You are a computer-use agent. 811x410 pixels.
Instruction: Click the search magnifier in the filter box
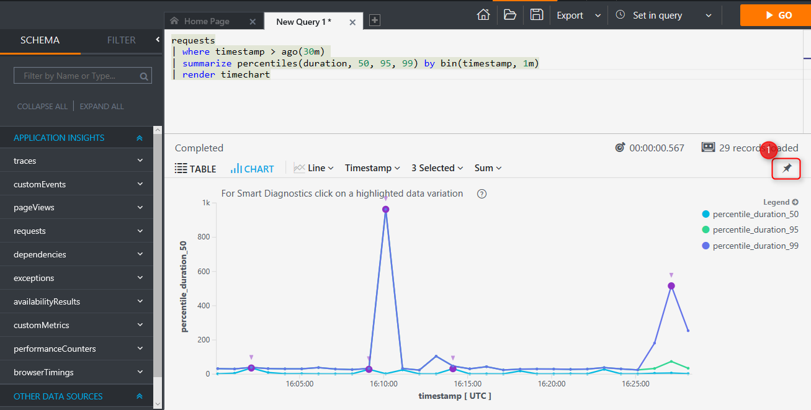coord(144,76)
